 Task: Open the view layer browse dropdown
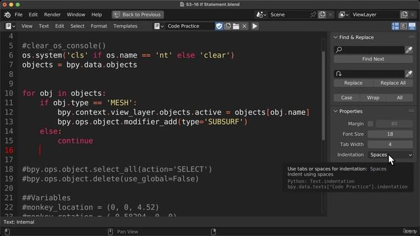(343, 14)
